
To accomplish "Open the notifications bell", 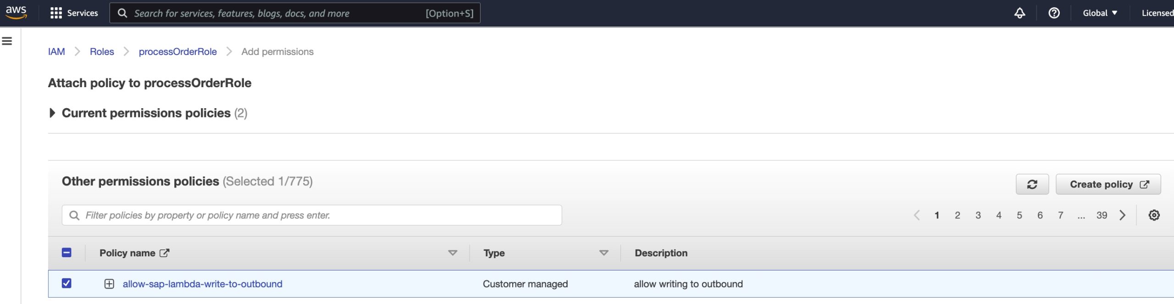I will (1019, 13).
